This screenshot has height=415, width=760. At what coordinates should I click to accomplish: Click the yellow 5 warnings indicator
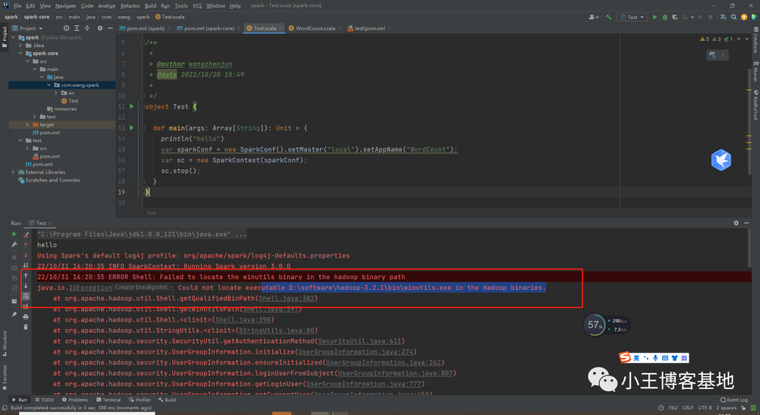click(x=704, y=39)
